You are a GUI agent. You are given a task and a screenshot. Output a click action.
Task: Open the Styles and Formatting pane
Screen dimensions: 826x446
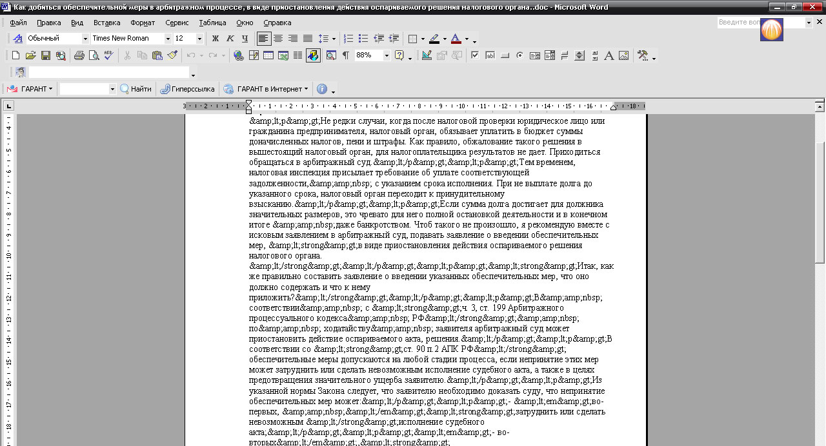pyautogui.click(x=17, y=39)
